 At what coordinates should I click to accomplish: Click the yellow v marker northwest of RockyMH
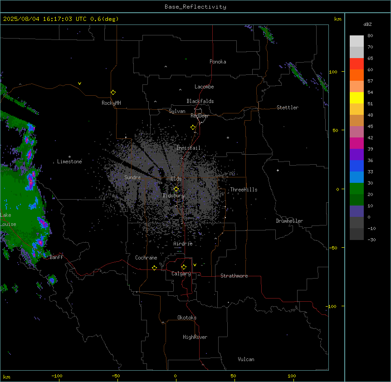(x=79, y=83)
